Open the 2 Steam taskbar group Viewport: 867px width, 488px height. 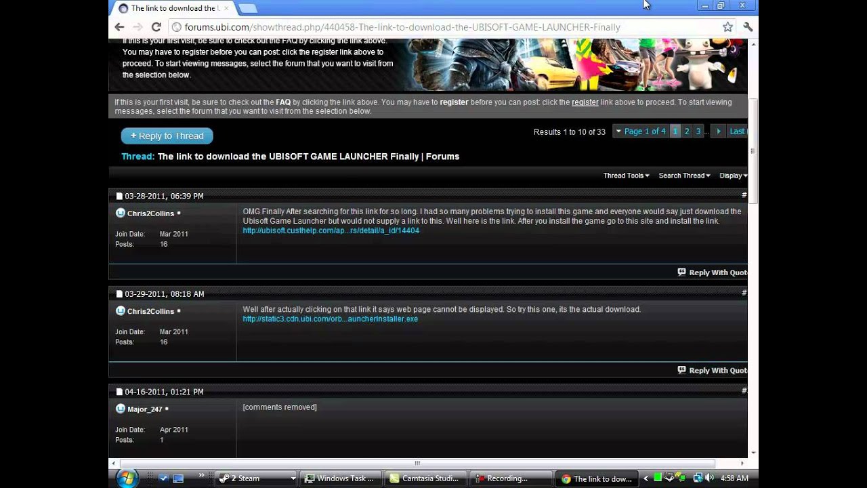255,479
